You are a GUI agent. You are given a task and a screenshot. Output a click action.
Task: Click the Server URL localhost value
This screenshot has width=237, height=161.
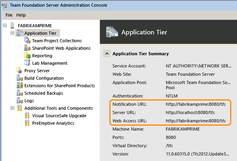tap(190, 112)
